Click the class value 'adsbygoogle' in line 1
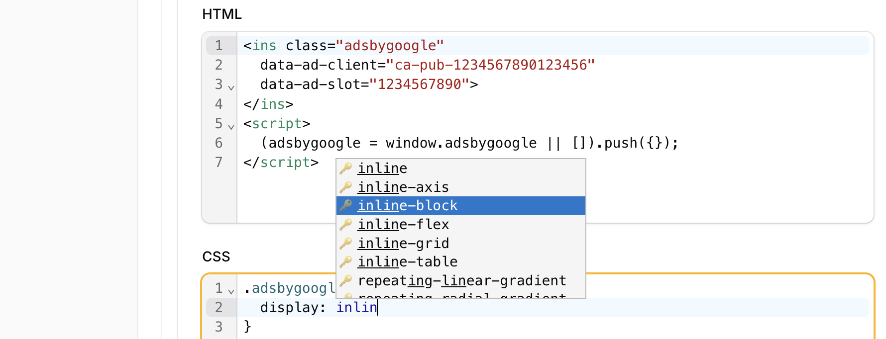 pos(390,46)
